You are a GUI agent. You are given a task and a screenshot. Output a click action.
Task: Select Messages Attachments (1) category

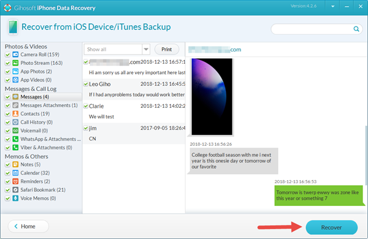coord(49,105)
